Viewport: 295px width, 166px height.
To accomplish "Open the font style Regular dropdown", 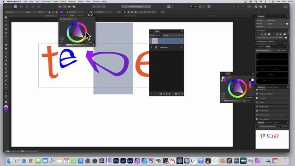I will pyautogui.click(x=31, y=12).
